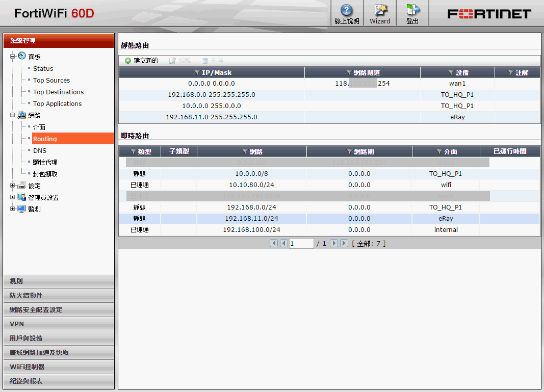544x392 pixels.
Task: Click the admin icon beside 管理員設置
Action: click(x=22, y=197)
